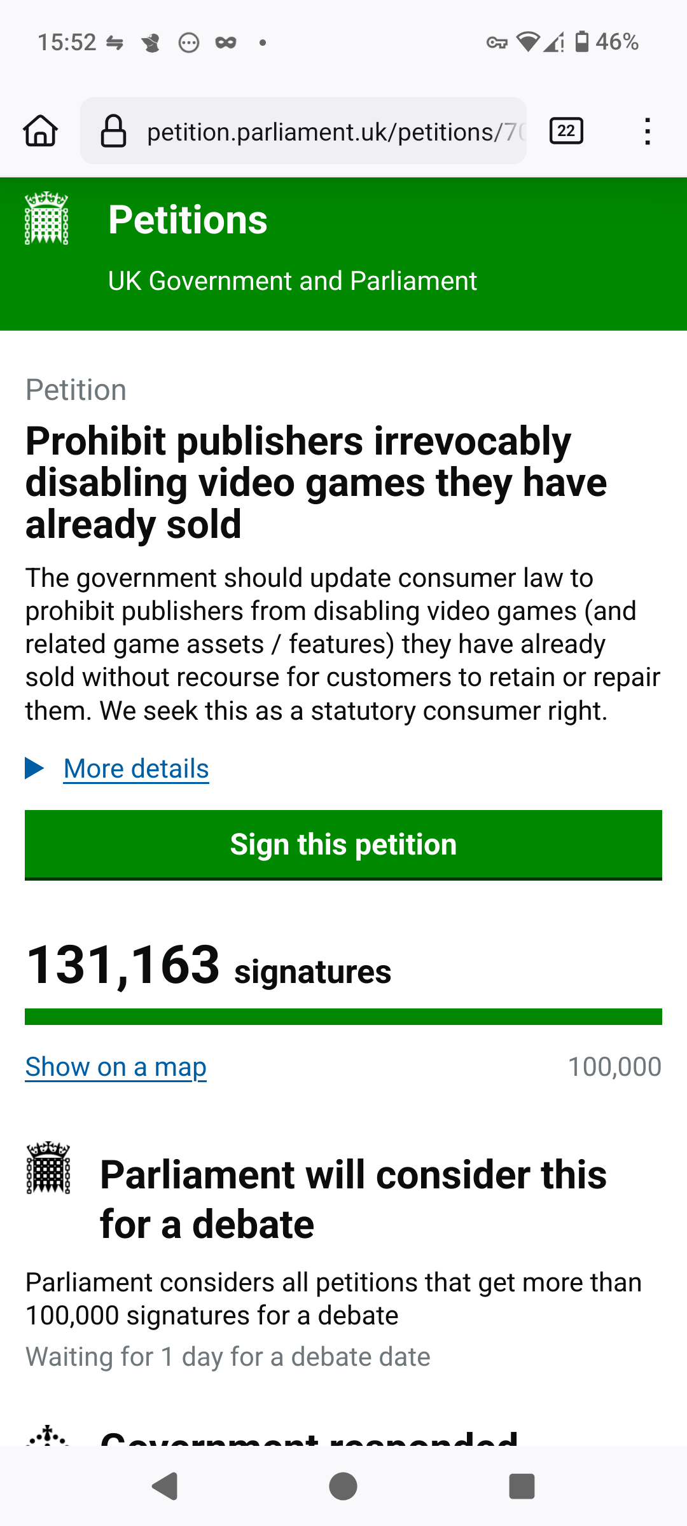Viewport: 687px width, 1526px height.
Task: Tap the 131,163 signatures count
Action: pyautogui.click(x=209, y=965)
